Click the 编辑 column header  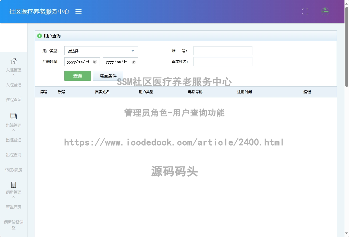(x=307, y=92)
